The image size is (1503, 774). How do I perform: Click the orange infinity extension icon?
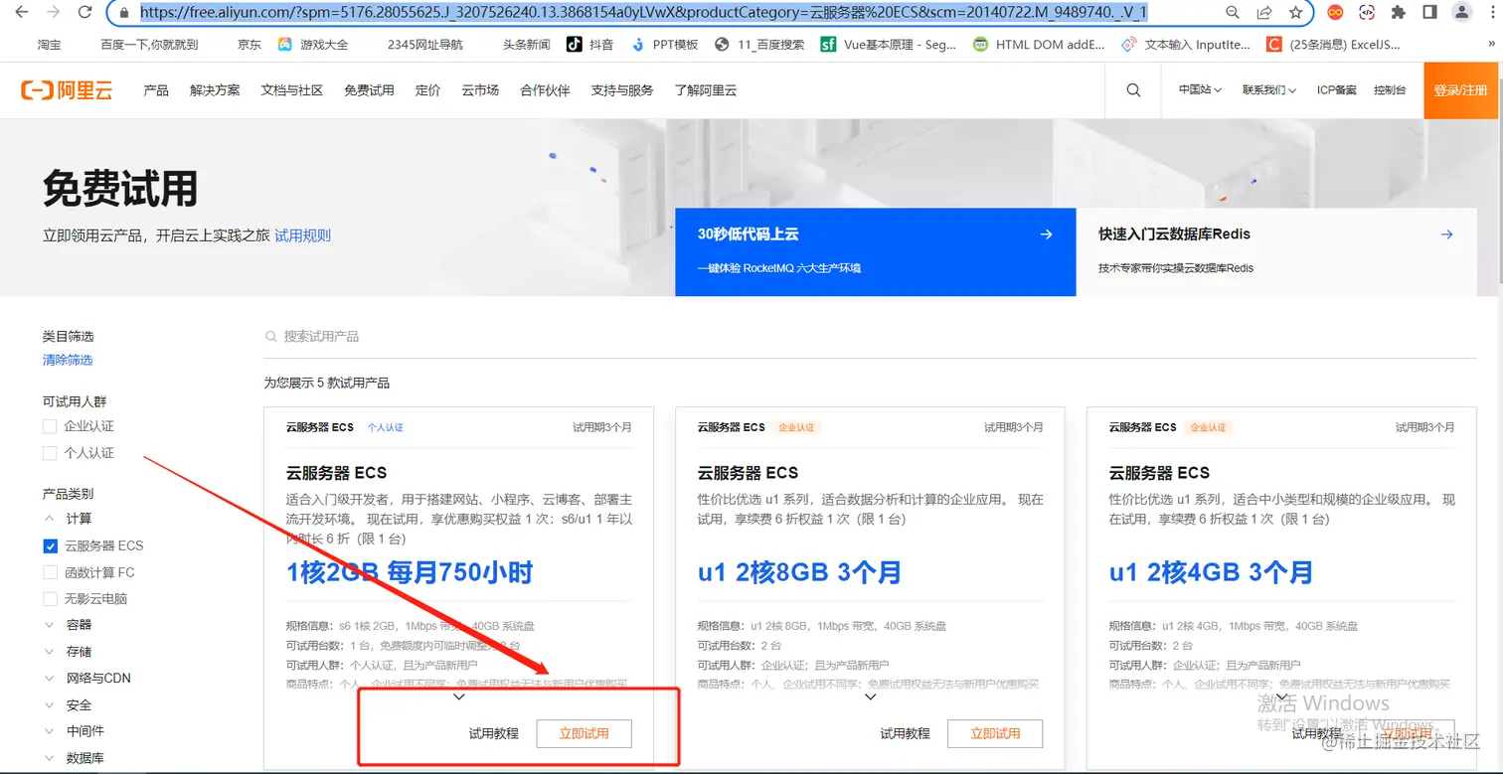(1336, 13)
